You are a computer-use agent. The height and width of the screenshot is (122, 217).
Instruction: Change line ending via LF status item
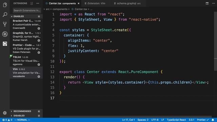point(163,120)
